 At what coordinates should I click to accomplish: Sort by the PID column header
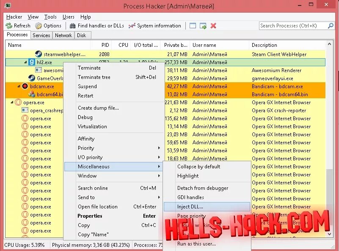pyautogui.click(x=101, y=45)
